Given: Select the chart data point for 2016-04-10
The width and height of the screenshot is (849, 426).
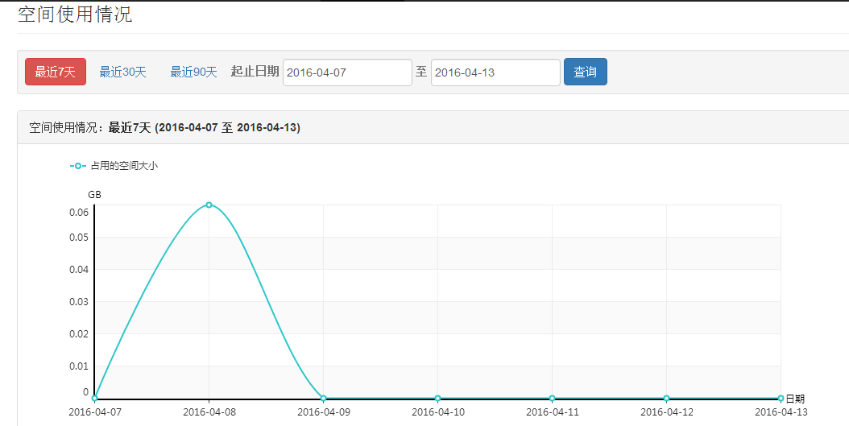Looking at the screenshot, I should point(437,398).
